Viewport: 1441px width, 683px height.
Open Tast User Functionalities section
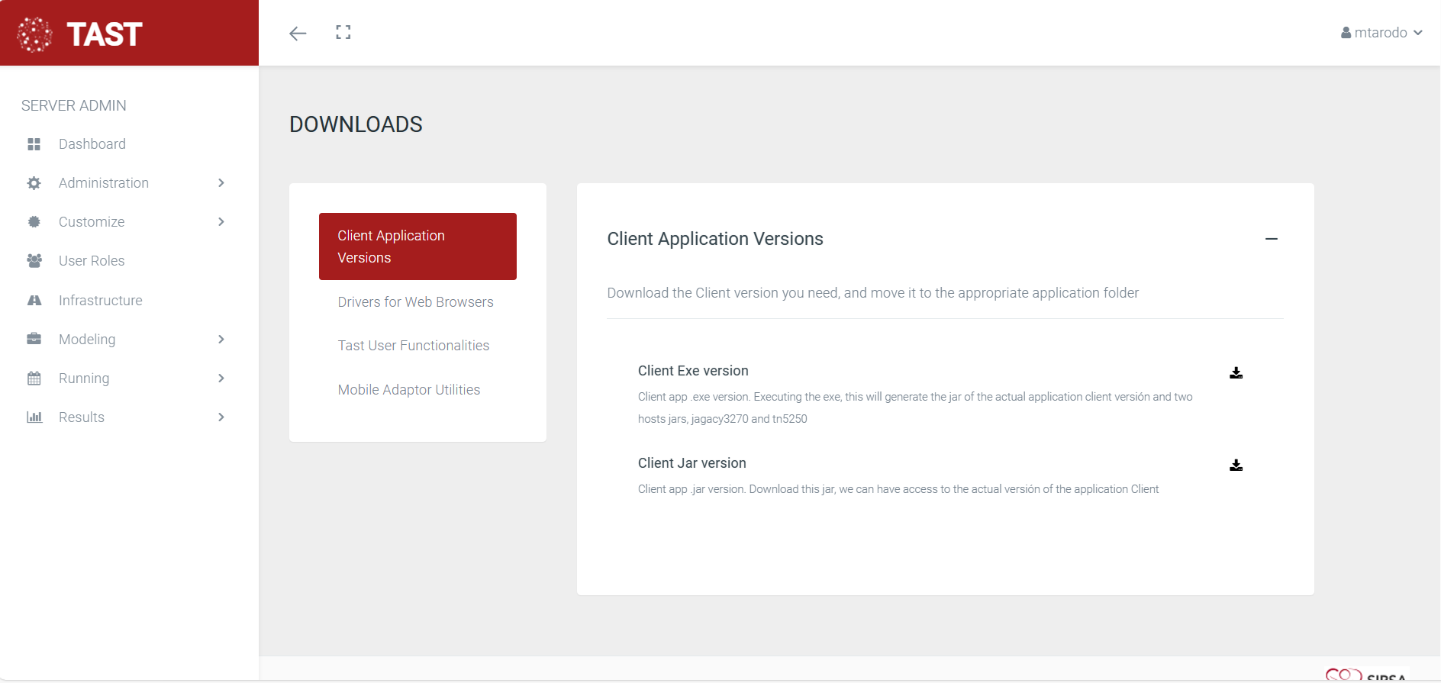(x=413, y=346)
